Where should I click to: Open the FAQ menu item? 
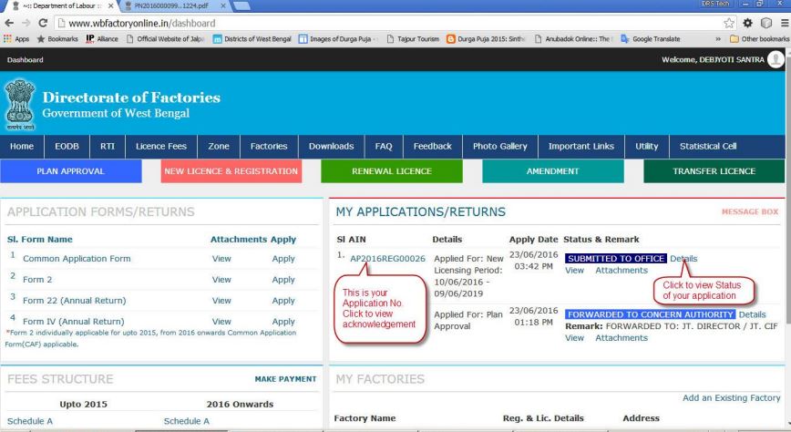point(384,147)
